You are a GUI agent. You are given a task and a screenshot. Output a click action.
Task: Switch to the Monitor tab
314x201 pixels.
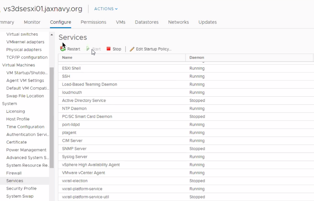pyautogui.click(x=32, y=22)
